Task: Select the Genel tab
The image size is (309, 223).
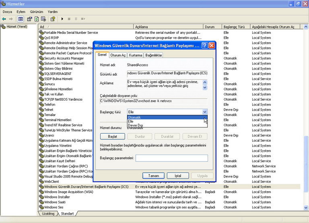Action: coord(102,55)
